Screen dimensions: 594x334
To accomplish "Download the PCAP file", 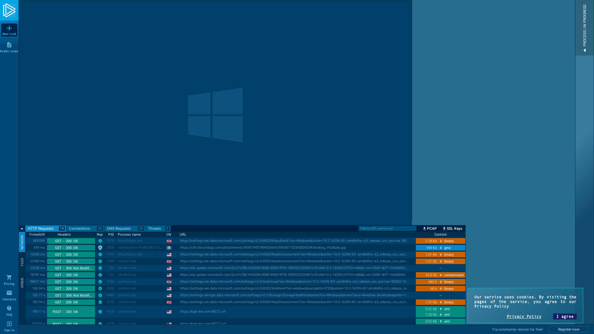I will [x=430, y=229].
